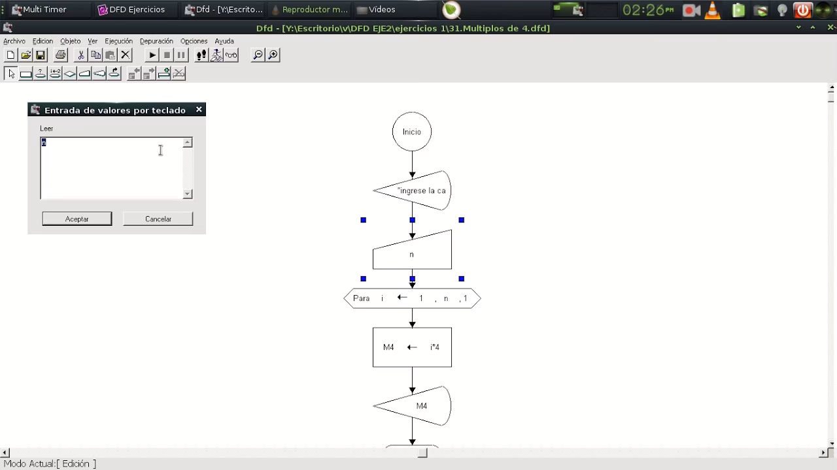Click the Stop execution button

167,55
